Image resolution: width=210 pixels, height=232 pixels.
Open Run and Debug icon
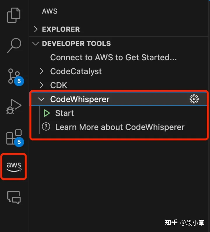point(14,107)
